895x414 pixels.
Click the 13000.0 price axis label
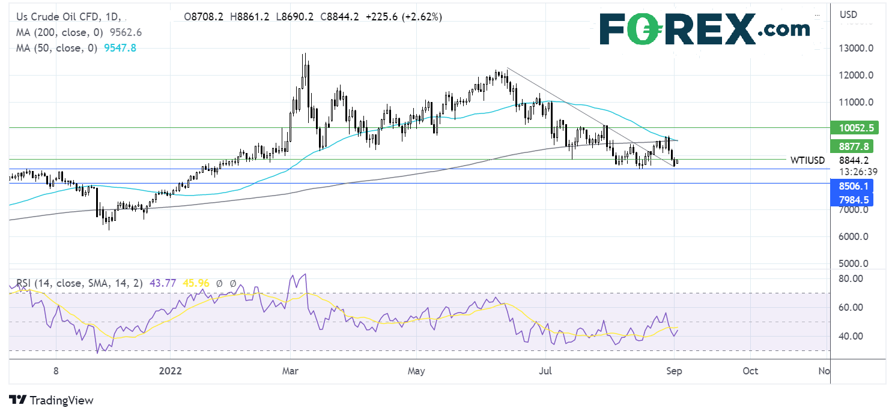(x=857, y=49)
